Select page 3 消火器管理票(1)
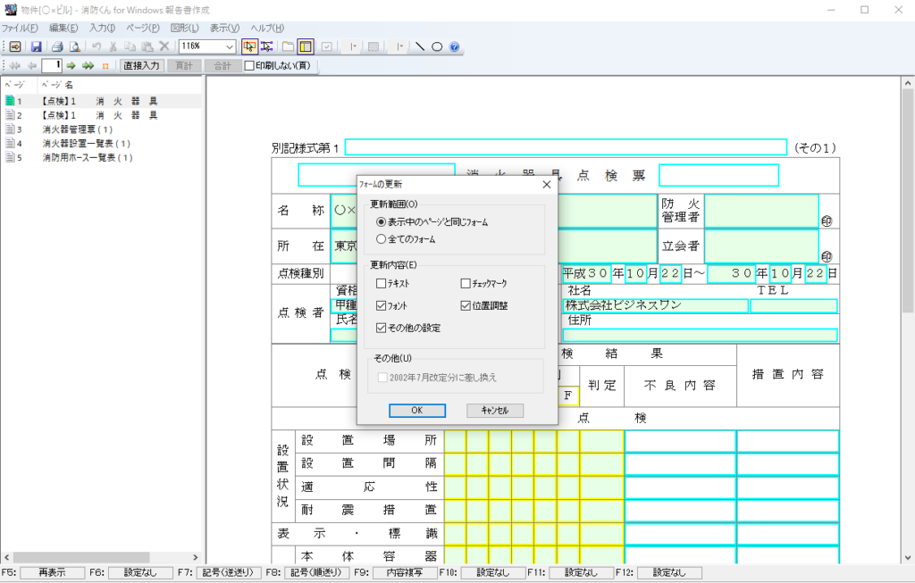 pyautogui.click(x=102, y=129)
